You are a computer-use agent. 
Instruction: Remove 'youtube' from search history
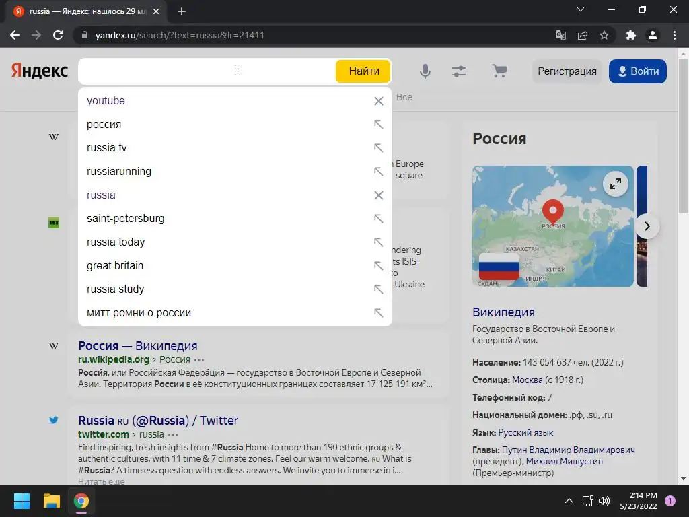[x=379, y=101]
